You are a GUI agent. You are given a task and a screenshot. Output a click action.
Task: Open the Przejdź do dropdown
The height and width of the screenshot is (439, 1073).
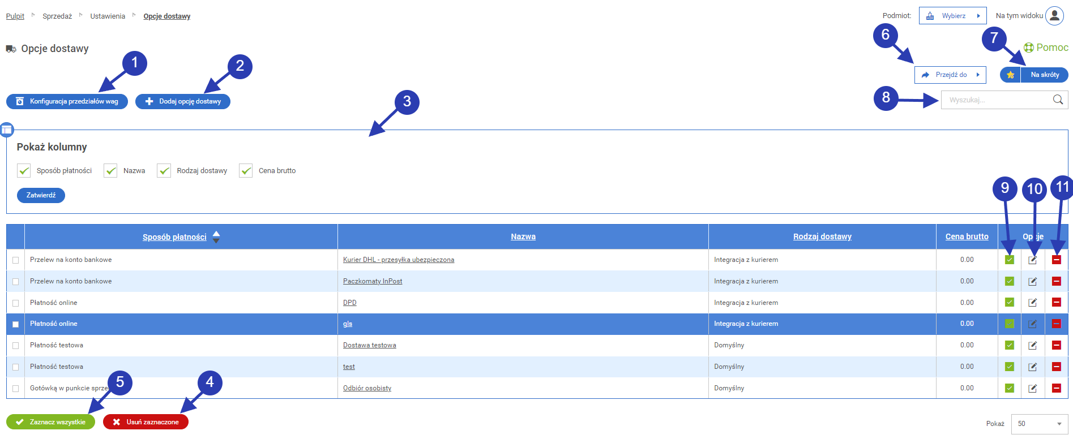pyautogui.click(x=950, y=75)
